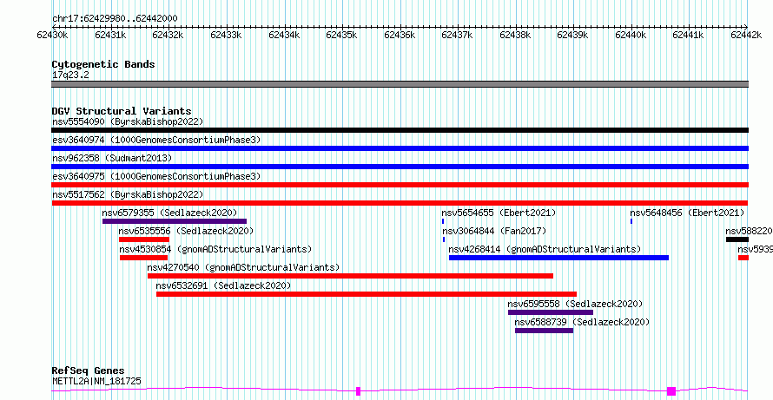This screenshot has width=773, height=400.
Task: Click the DGV Structural Variants track title
Action: pyautogui.click(x=122, y=111)
